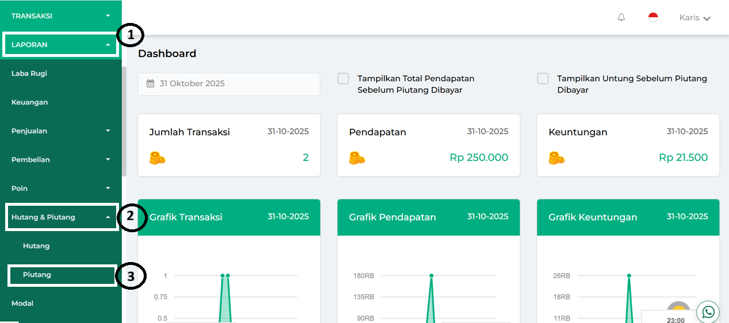The width and height of the screenshot is (729, 323).
Task: Select Piutang in the sidebar
Action: tap(37, 275)
